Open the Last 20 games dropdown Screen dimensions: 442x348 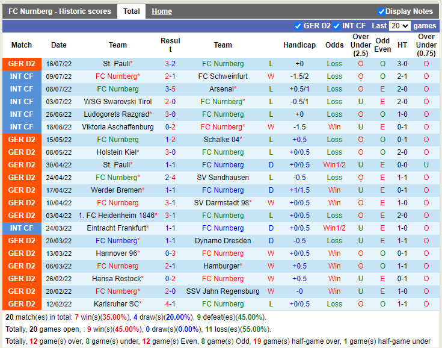[x=399, y=26]
